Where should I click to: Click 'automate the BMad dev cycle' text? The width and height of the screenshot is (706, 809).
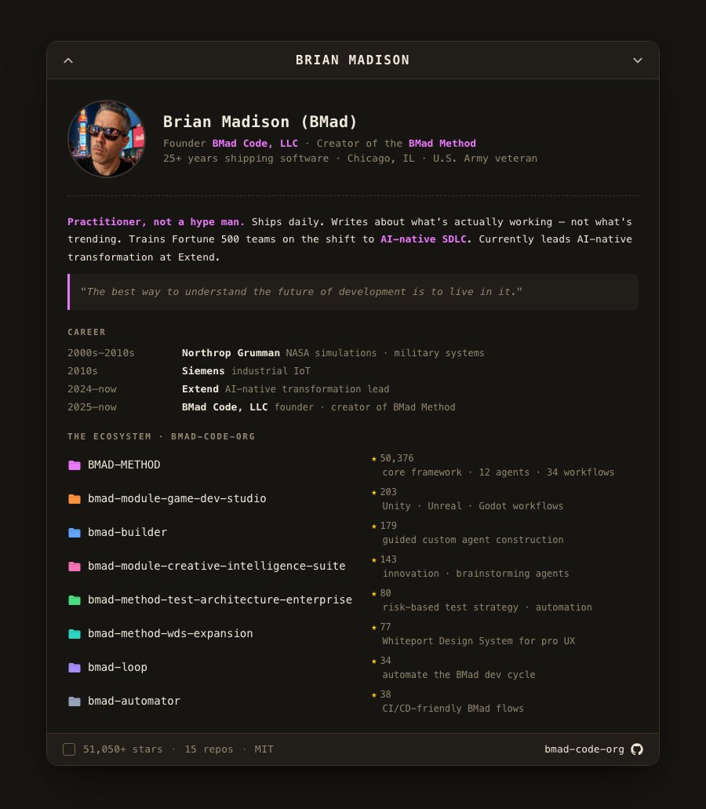click(459, 675)
